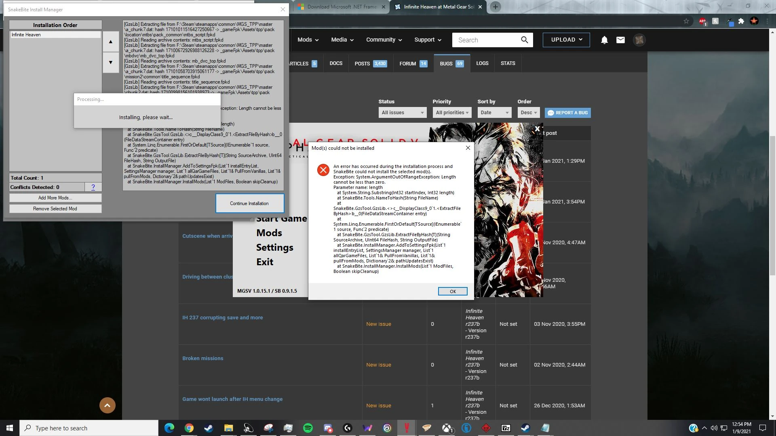
Task: Open the notifications bell
Action: click(x=604, y=40)
